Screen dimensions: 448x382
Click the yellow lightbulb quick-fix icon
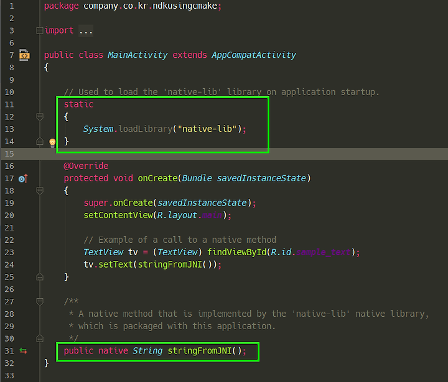click(x=52, y=143)
